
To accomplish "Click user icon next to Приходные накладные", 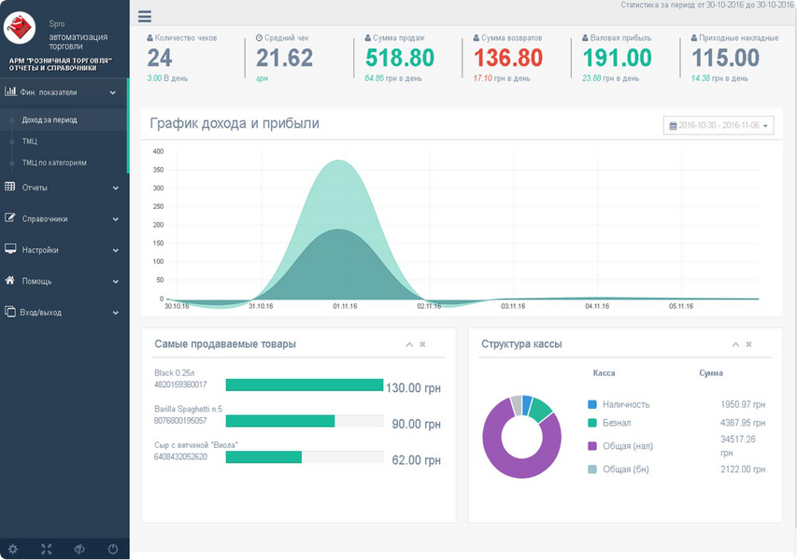I will 694,37.
